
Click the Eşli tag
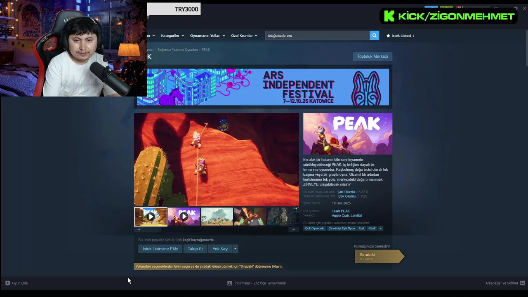pos(361,228)
